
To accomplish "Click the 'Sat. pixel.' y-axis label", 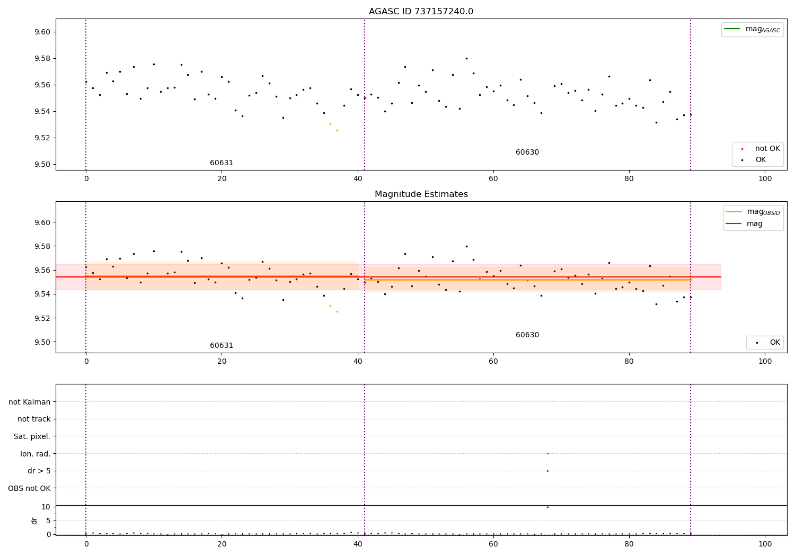I will tap(32, 437).
